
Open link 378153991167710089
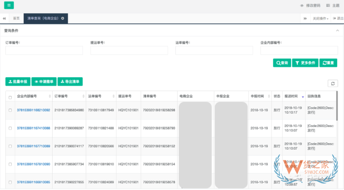click(33, 146)
